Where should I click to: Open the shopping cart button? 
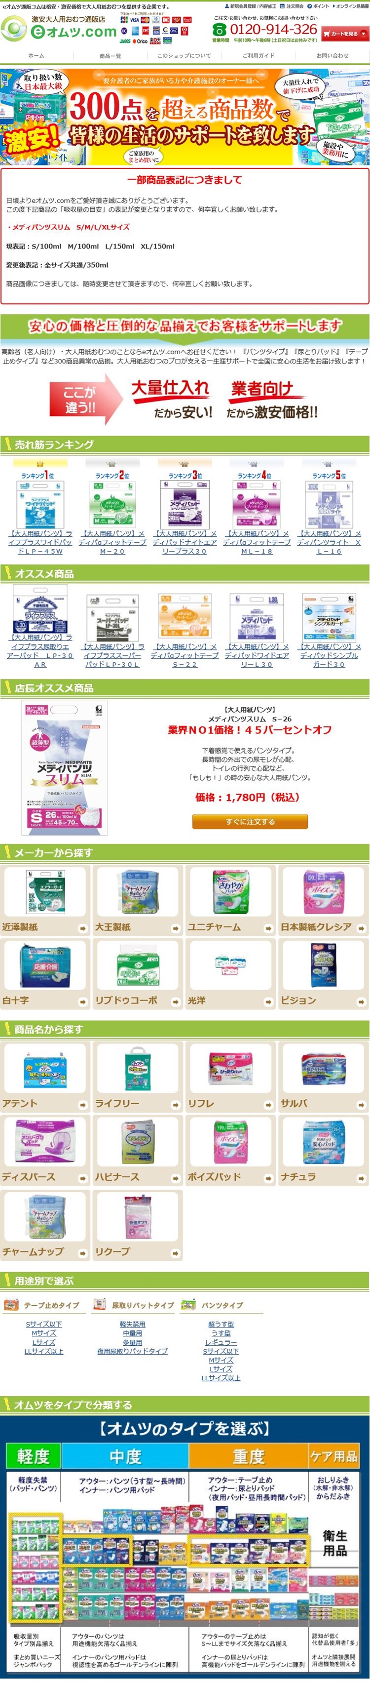tap(344, 33)
